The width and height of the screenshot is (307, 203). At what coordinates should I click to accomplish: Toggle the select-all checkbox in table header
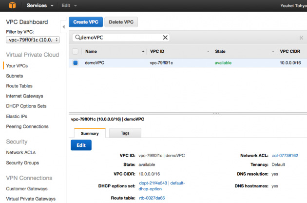(x=75, y=51)
